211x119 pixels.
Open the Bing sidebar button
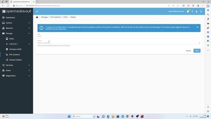[208, 6]
